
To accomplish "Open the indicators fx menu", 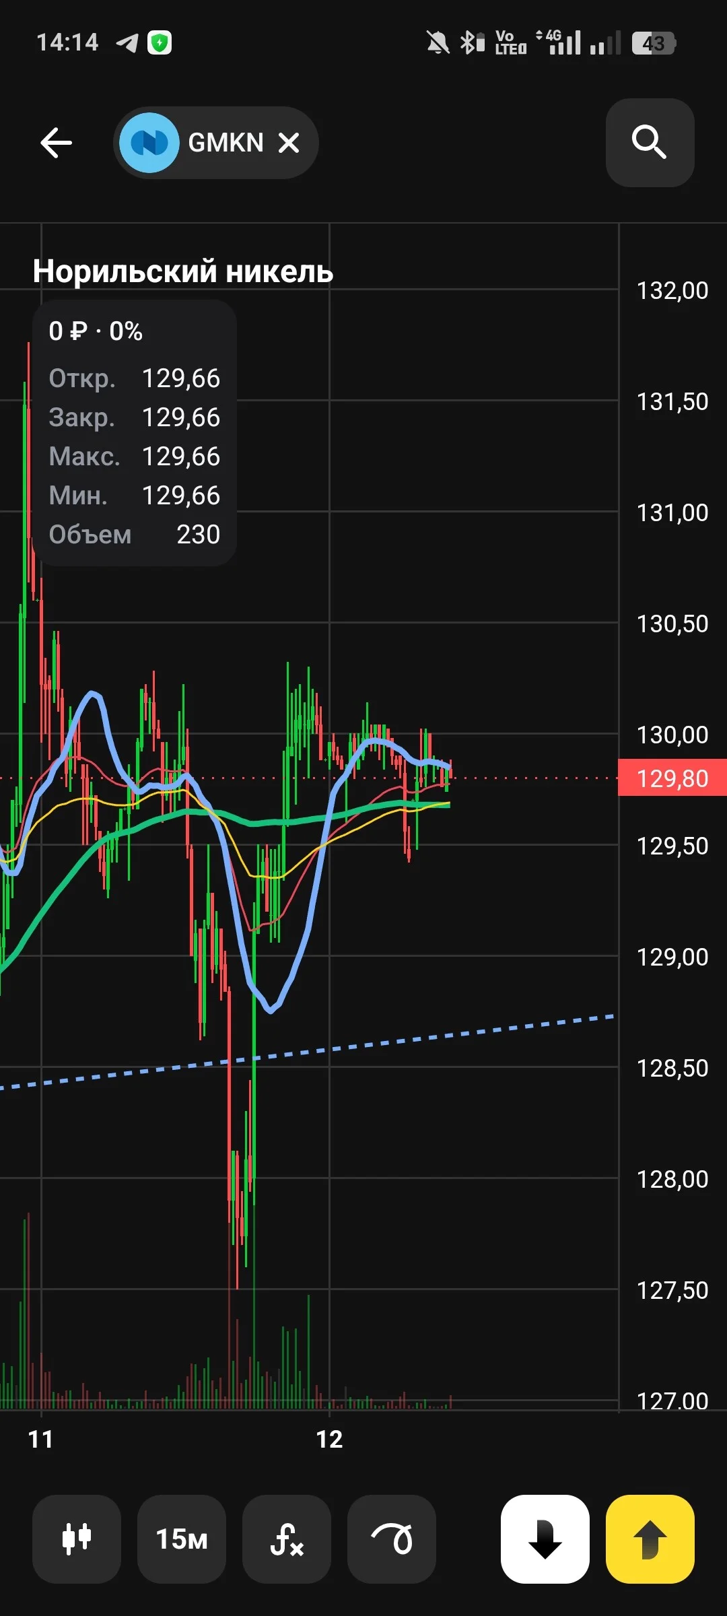I will pyautogui.click(x=287, y=1539).
